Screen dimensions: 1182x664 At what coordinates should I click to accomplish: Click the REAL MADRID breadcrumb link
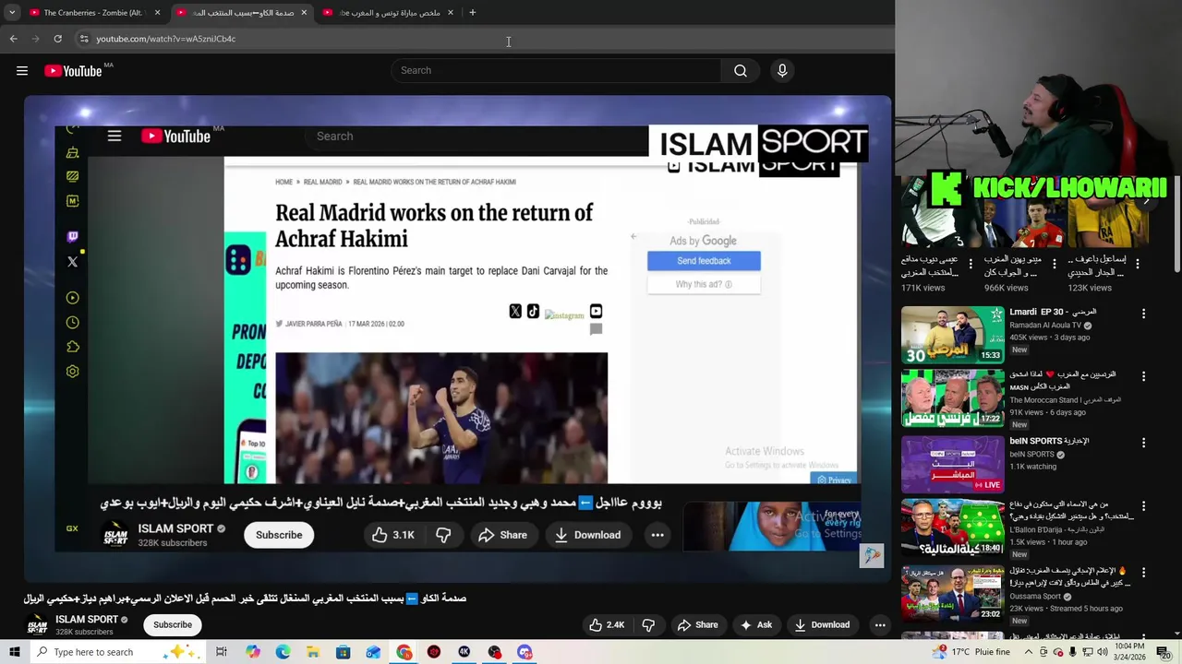[x=322, y=183]
